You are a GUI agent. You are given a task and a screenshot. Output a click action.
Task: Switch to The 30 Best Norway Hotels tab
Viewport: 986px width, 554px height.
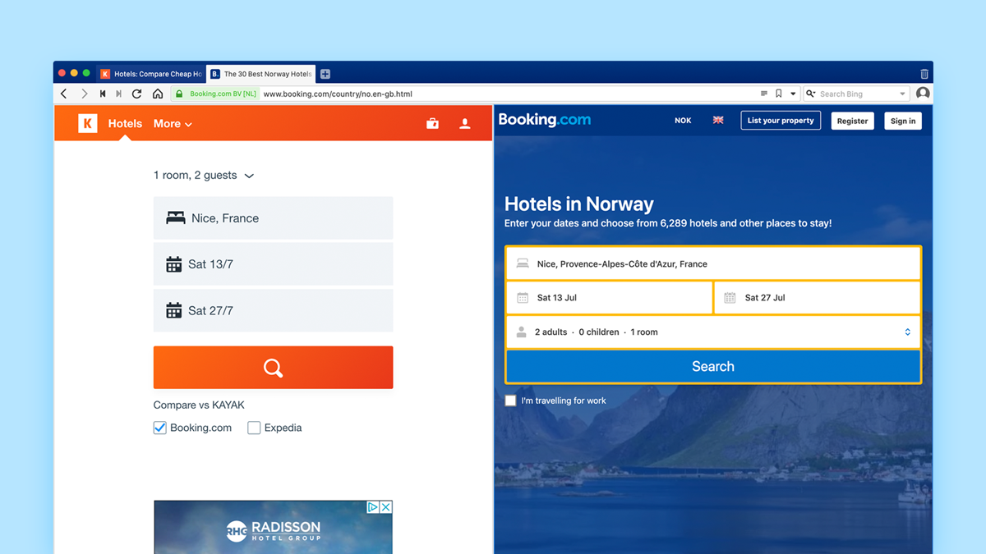click(260, 74)
